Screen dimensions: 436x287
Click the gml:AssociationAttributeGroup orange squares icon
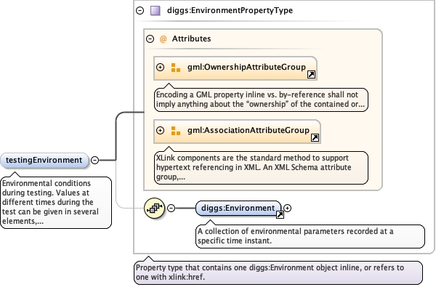[x=175, y=131]
